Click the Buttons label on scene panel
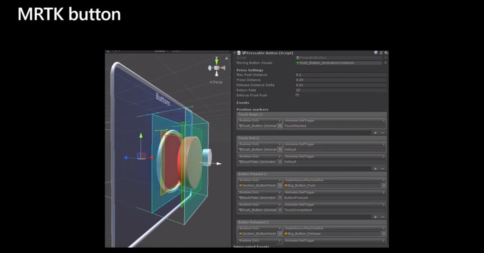The height and width of the screenshot is (253, 484). pyautogui.click(x=163, y=99)
